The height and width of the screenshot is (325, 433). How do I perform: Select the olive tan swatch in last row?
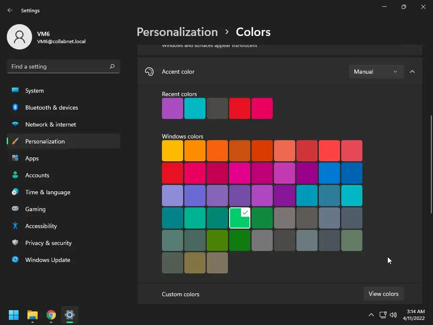(195, 263)
